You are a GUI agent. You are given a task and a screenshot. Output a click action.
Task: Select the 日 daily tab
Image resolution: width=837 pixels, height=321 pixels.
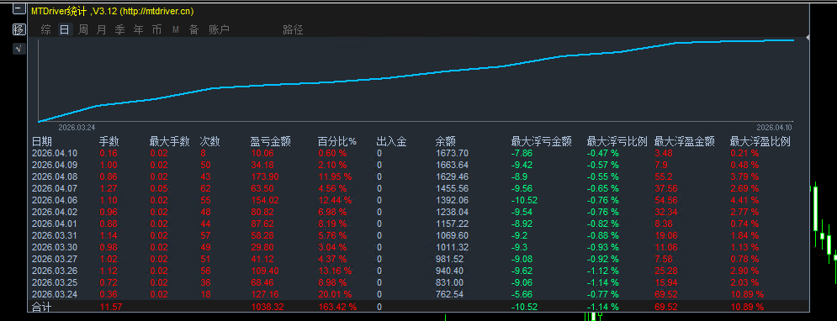pos(64,30)
